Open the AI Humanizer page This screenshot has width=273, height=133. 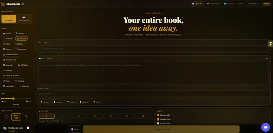[x=213, y=4]
